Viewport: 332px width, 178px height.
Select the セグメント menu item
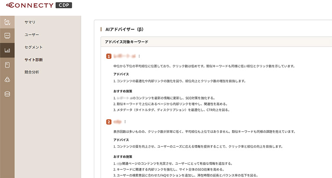coord(33,47)
